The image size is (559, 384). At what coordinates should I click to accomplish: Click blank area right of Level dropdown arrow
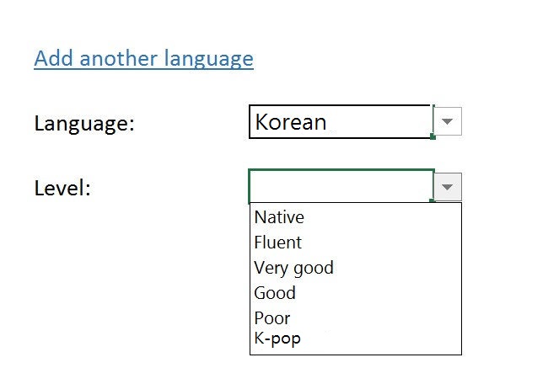506,186
